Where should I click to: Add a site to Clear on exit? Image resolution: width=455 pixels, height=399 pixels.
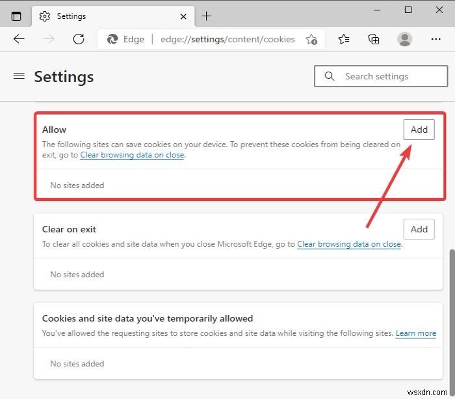[419, 229]
